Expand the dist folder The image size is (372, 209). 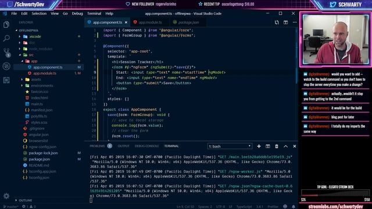coord(32,42)
